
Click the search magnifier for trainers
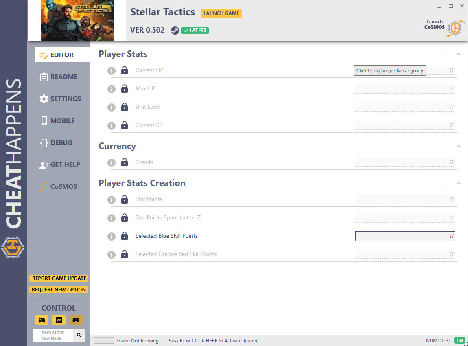click(79, 335)
